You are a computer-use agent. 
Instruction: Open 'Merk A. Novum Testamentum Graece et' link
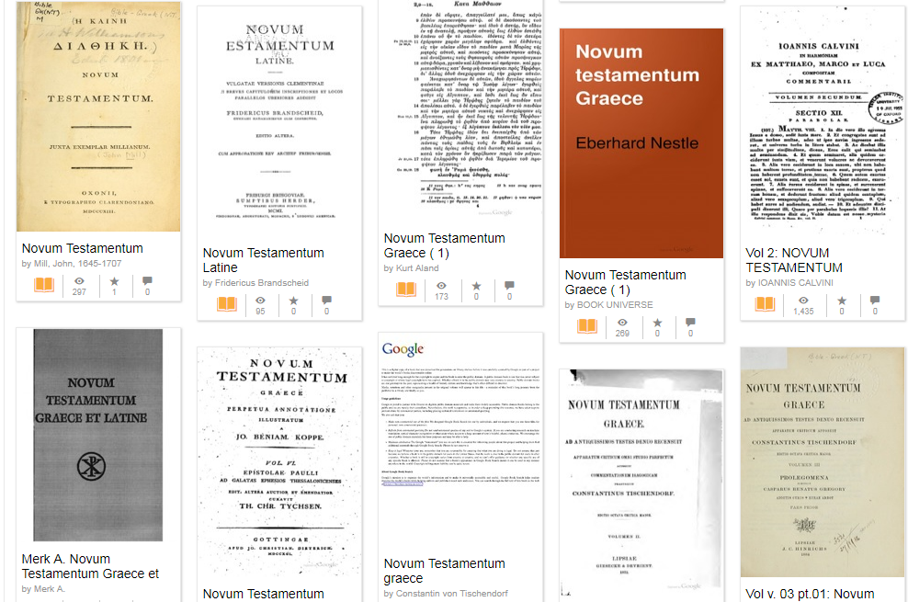coord(90,566)
